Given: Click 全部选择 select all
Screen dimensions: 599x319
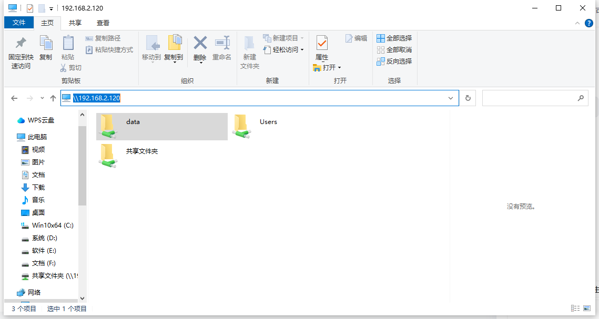Looking at the screenshot, I should coord(394,38).
